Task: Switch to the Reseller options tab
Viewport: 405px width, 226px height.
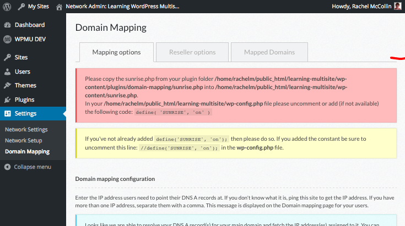Action: tap(192, 52)
